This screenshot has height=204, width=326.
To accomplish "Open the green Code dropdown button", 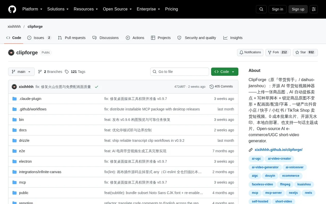I will [x=225, y=72].
